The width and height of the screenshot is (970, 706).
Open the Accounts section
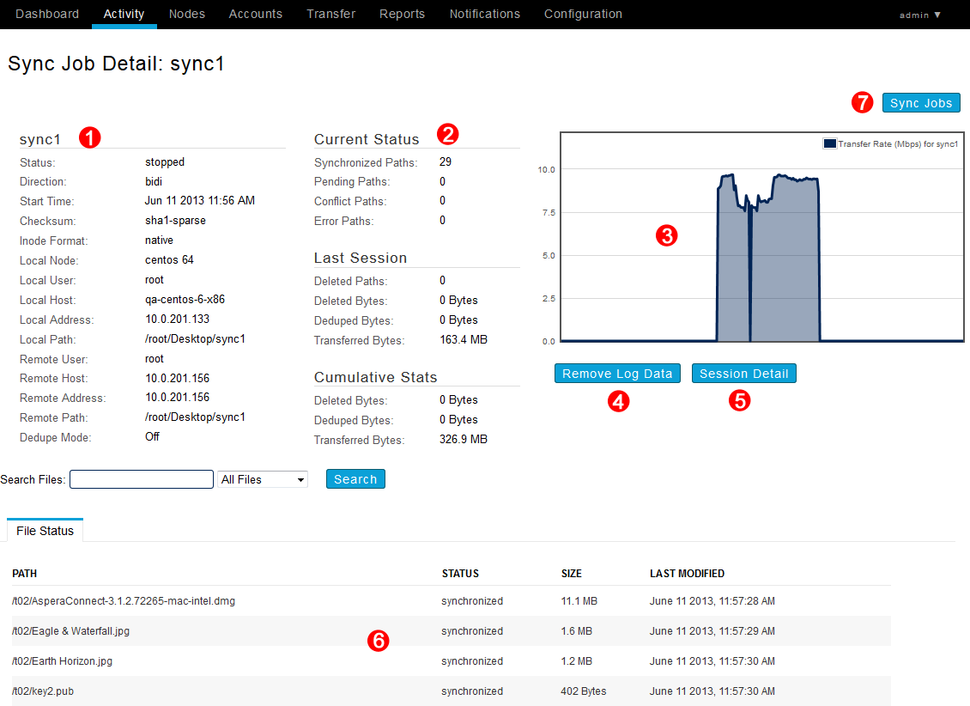256,14
